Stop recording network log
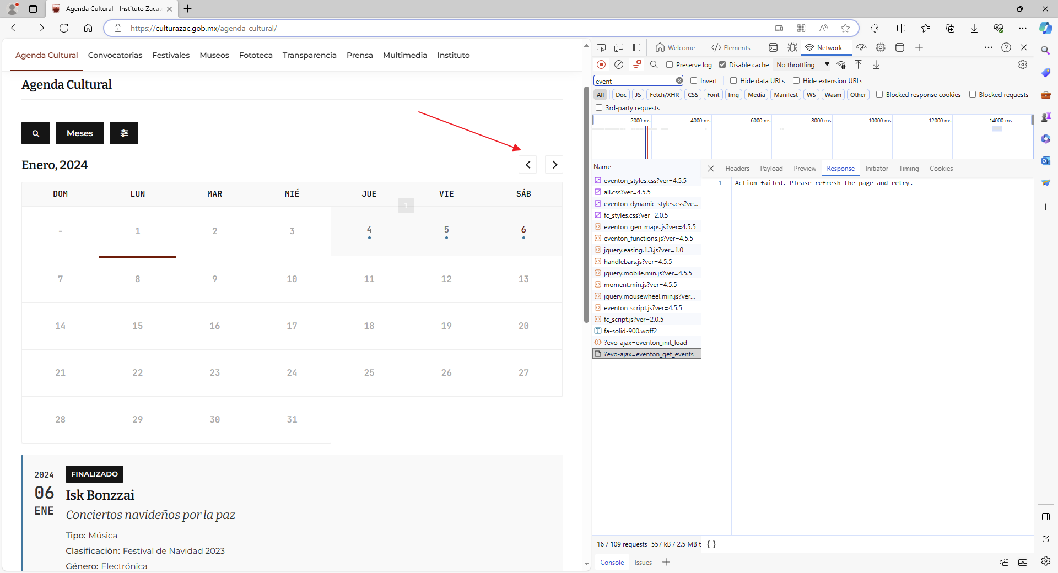 (601, 64)
